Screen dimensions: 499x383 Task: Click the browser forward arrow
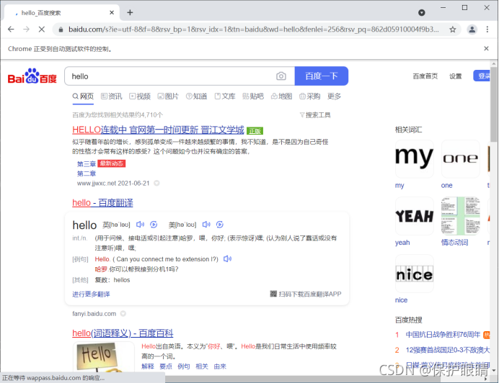pos(26,30)
